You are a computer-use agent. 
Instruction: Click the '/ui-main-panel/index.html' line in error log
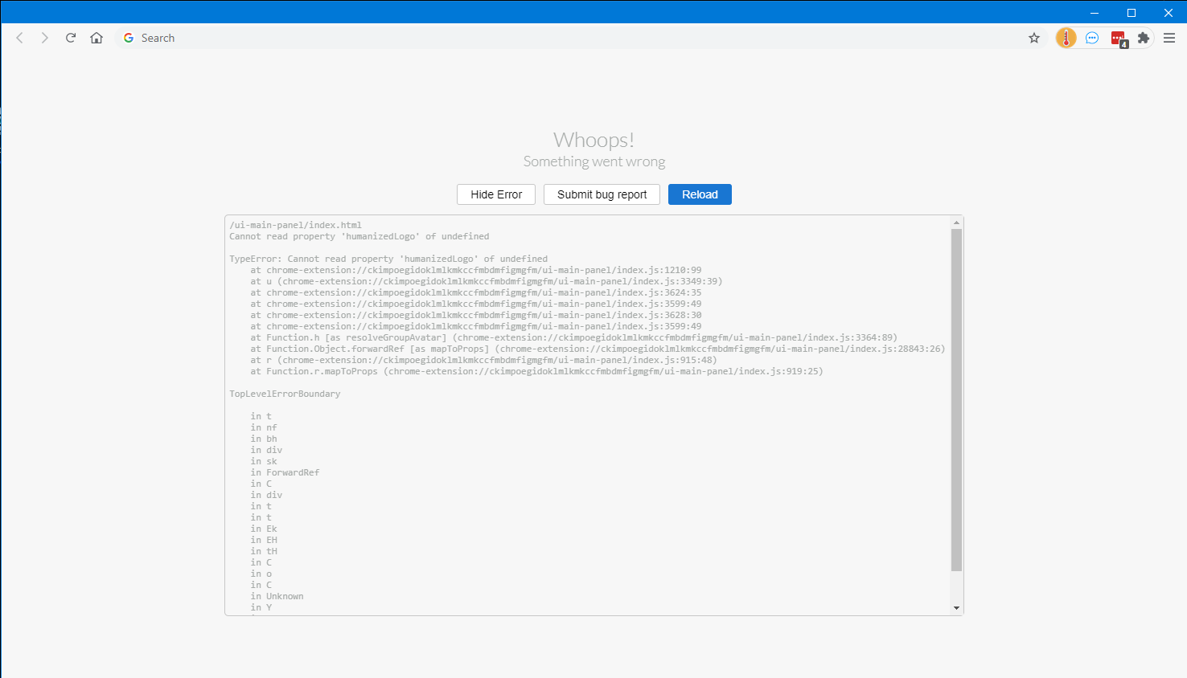295,225
